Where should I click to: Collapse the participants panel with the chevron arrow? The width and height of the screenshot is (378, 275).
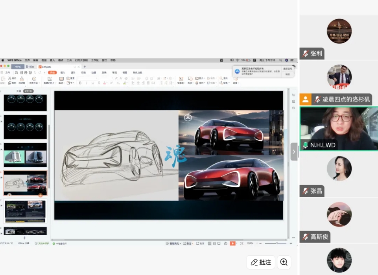click(294, 151)
